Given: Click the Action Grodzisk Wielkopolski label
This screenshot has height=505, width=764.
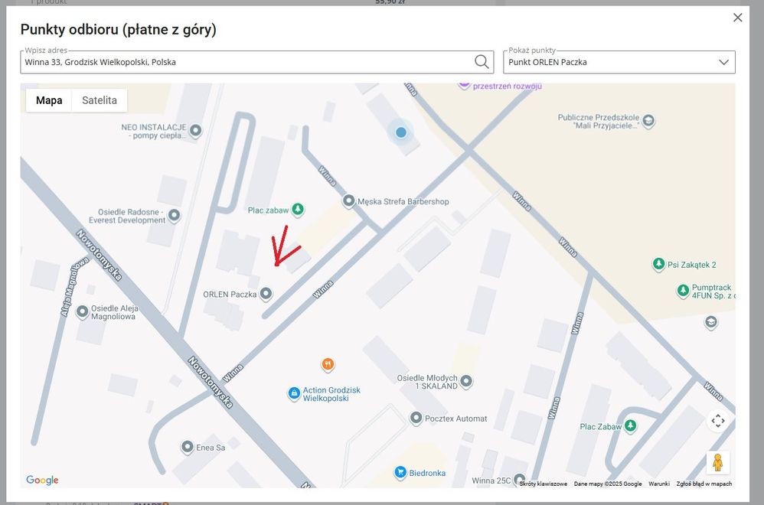Looking at the screenshot, I should (x=331, y=394).
